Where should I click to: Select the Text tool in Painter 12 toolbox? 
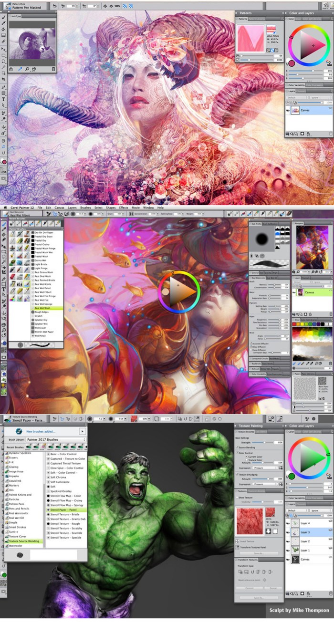(4, 289)
